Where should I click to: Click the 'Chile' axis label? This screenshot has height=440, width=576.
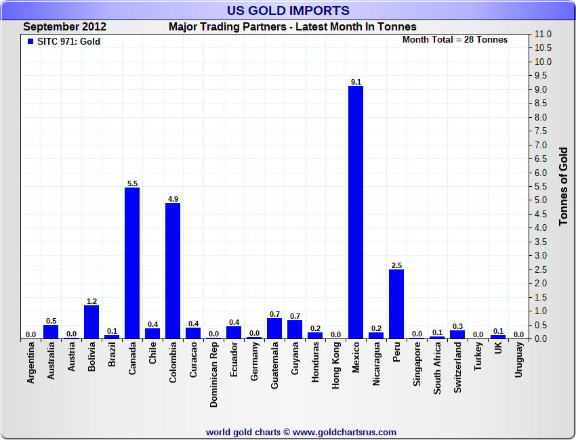click(152, 353)
